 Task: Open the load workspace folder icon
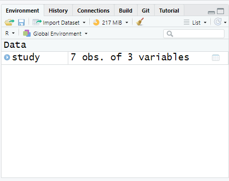tap(10, 22)
